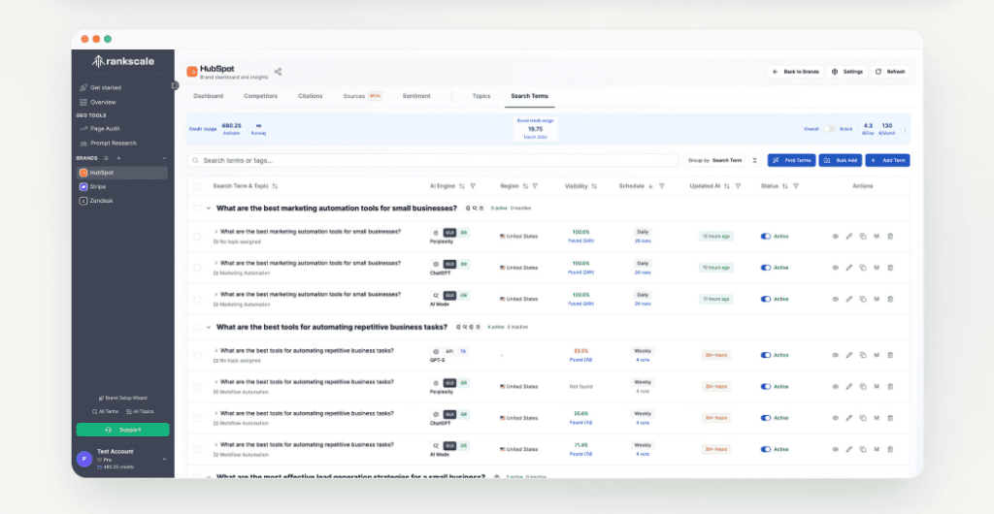The height and width of the screenshot is (514, 994).
Task: Open the Sentiment tab
Action: click(x=416, y=96)
